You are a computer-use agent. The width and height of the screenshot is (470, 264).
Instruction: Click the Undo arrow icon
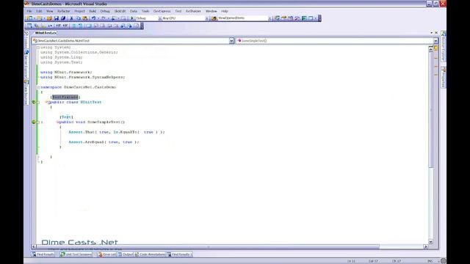(x=93, y=18)
